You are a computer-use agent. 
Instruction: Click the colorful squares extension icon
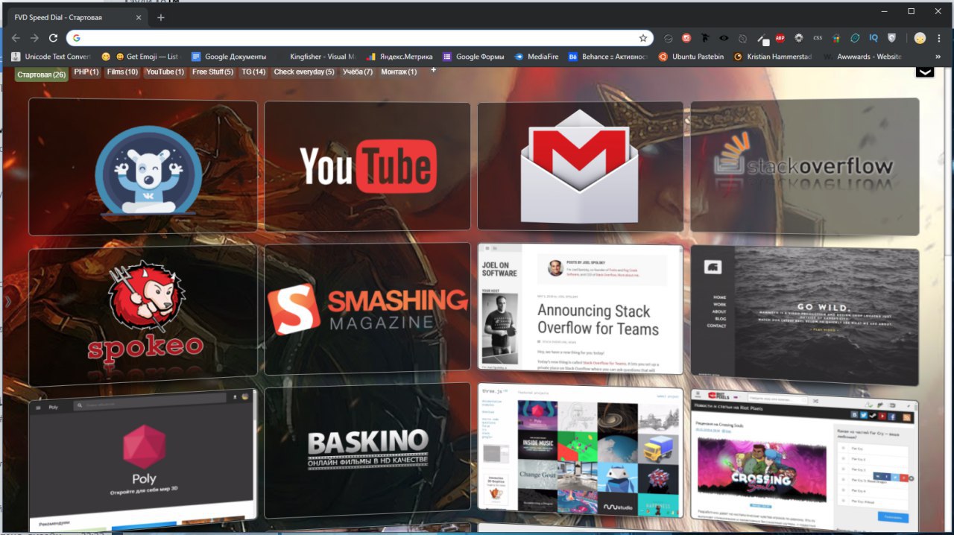[x=836, y=39]
